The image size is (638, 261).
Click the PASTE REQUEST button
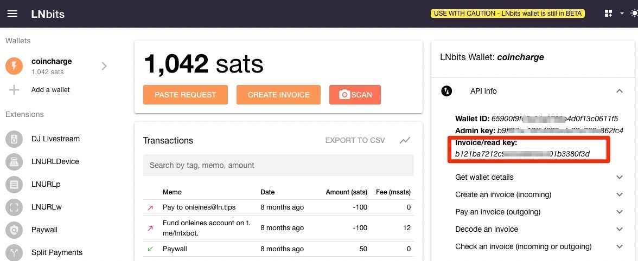(185, 95)
